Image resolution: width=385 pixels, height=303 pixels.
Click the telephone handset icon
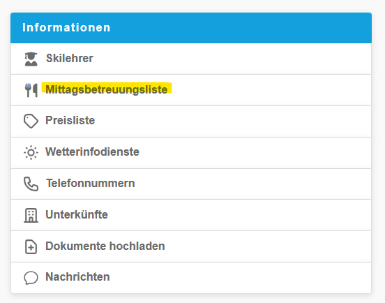(31, 184)
